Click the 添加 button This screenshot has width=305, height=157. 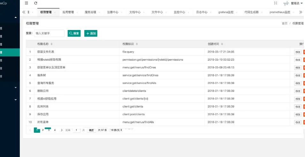91,33
